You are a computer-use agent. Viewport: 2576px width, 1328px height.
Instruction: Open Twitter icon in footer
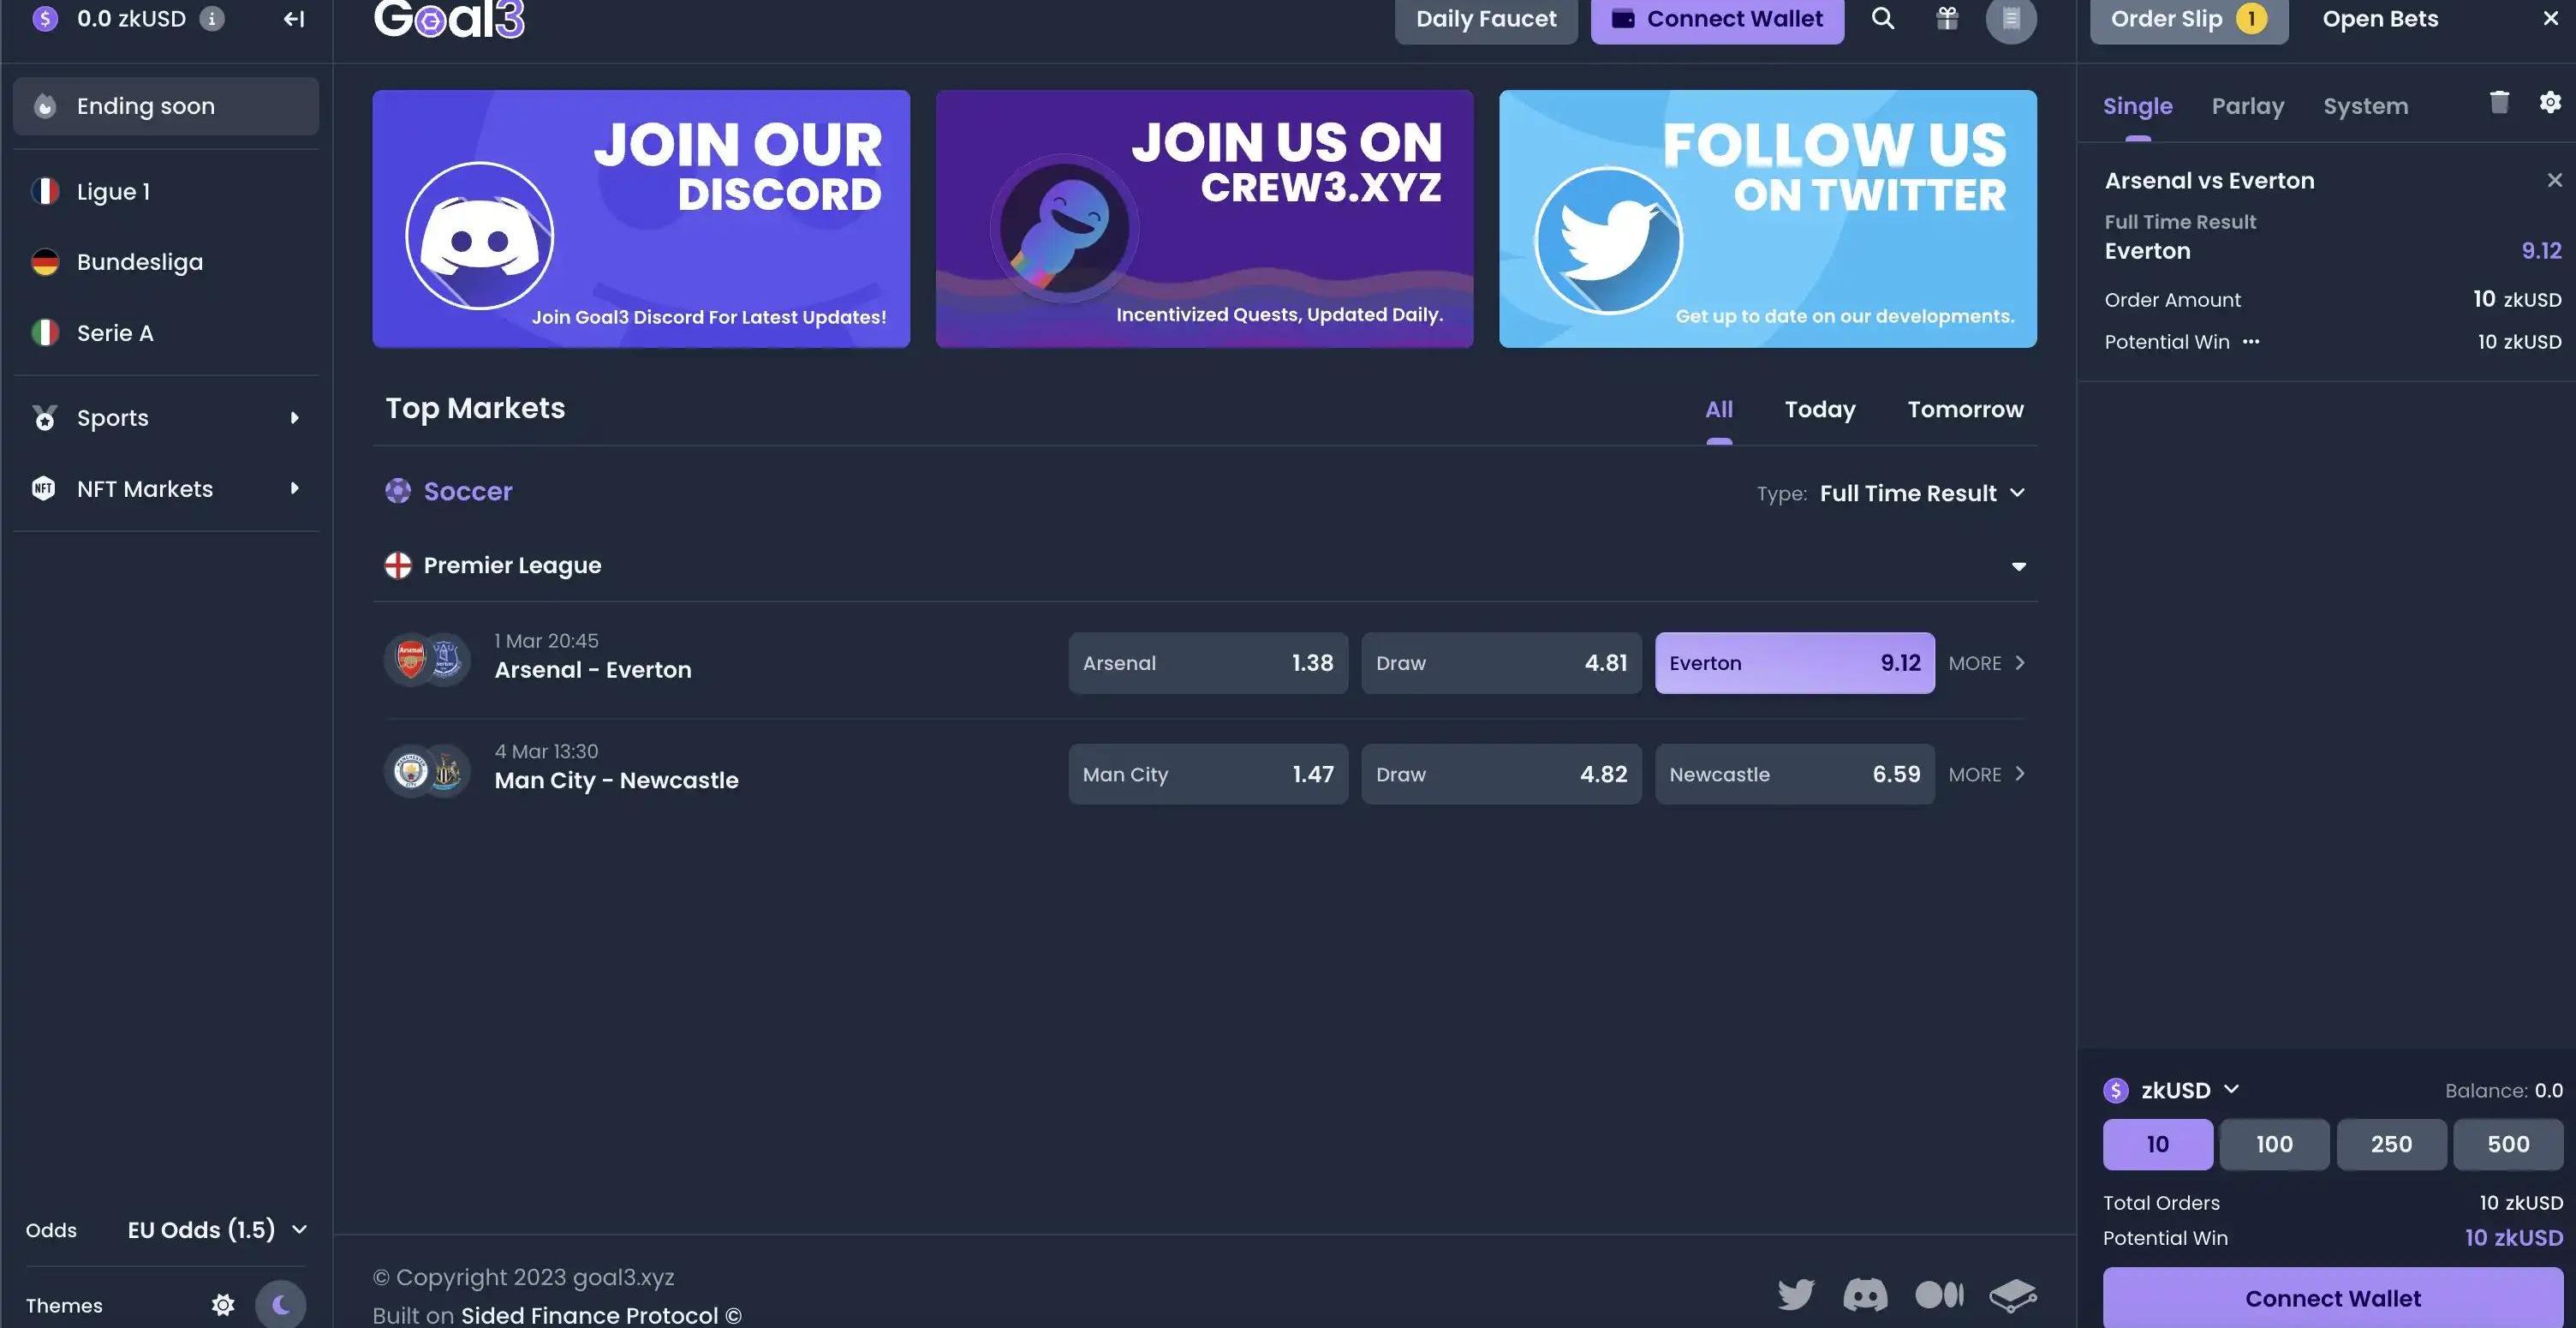point(1796,1294)
